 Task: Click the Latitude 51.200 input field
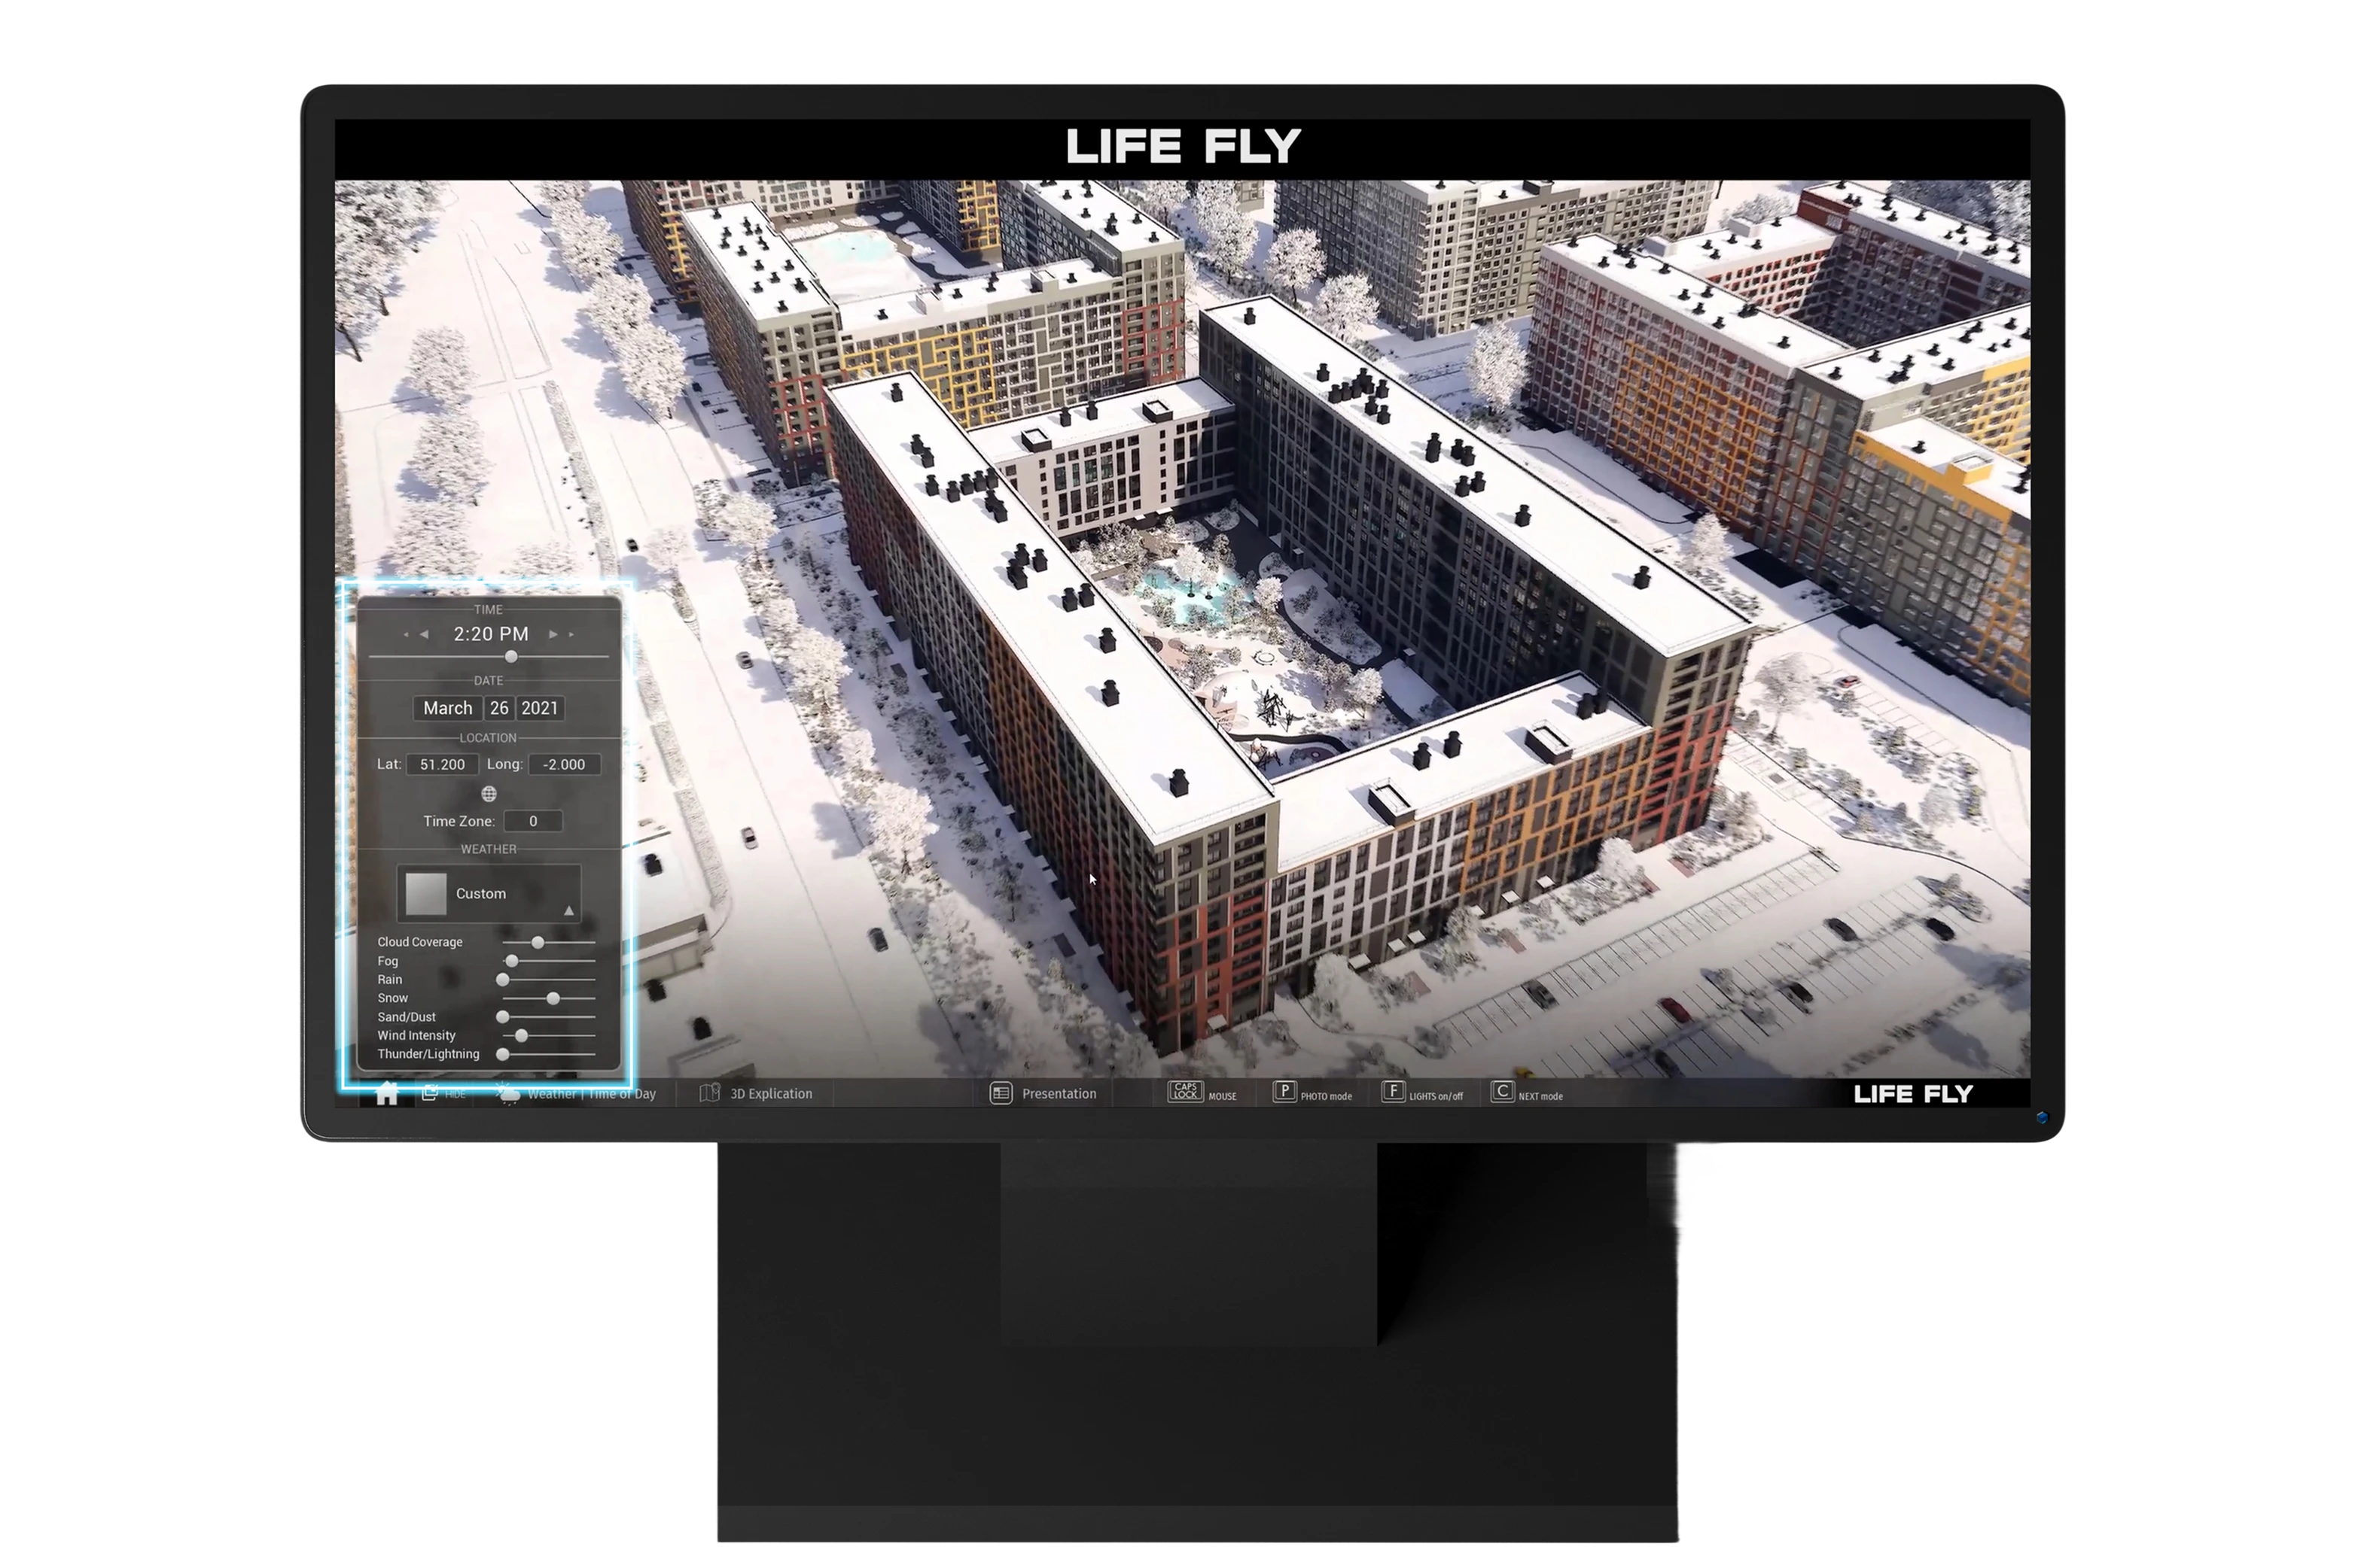tap(442, 764)
